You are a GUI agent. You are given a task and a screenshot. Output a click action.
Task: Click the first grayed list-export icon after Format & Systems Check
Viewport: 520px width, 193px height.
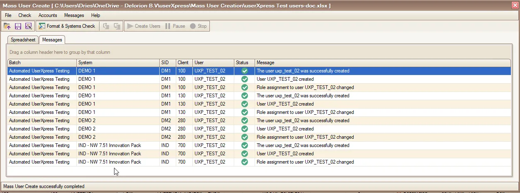106,26
